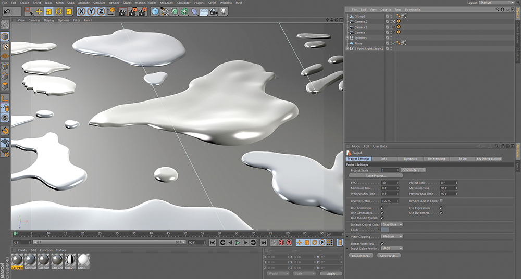
Task: Switch to the Referencing tab
Action: coord(436,159)
